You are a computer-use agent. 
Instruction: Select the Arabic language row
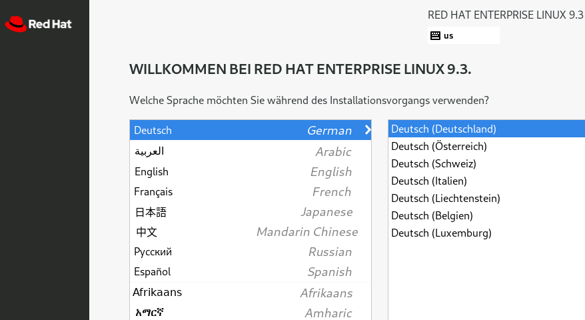tap(250, 151)
